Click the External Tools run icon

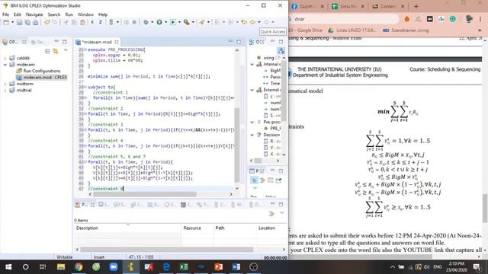coord(186,22)
